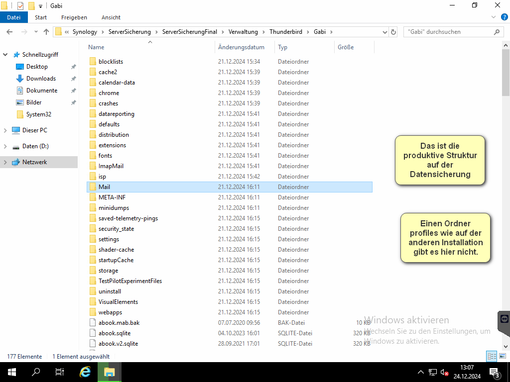Select the minidumps folder icon
The width and height of the screenshot is (510, 382).
click(x=93, y=207)
